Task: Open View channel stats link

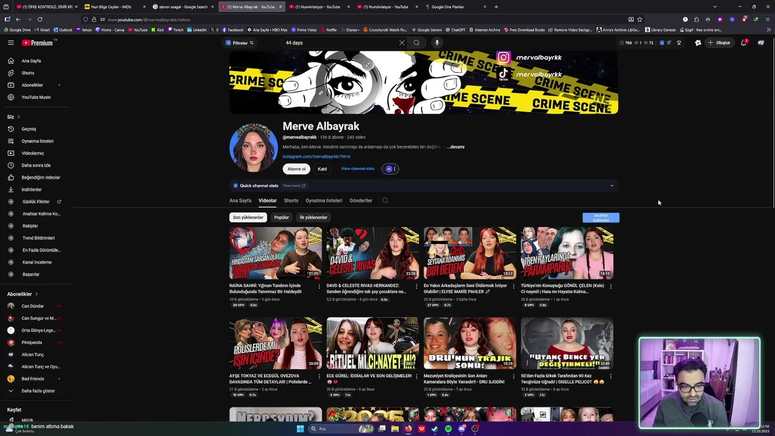Action: (358, 169)
